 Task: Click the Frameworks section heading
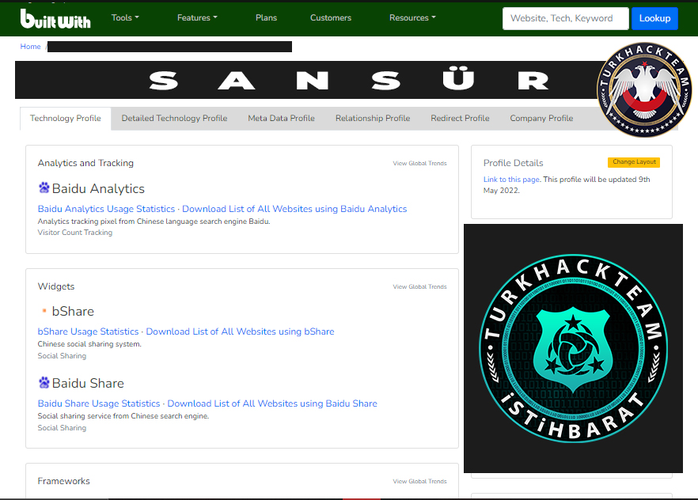click(x=63, y=481)
